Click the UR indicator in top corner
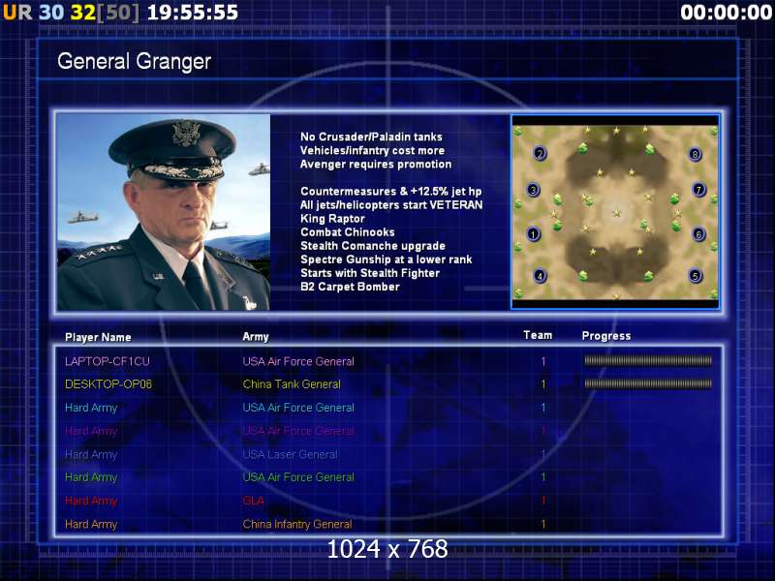The height and width of the screenshot is (581, 775). tap(17, 13)
